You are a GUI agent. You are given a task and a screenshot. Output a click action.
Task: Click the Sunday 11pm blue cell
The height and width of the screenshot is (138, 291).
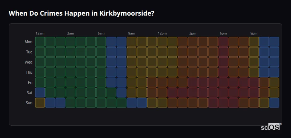click(x=274, y=103)
